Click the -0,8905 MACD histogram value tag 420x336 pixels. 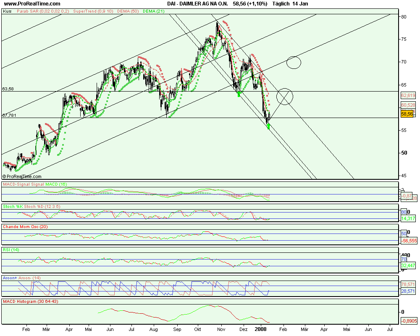tap(409, 321)
